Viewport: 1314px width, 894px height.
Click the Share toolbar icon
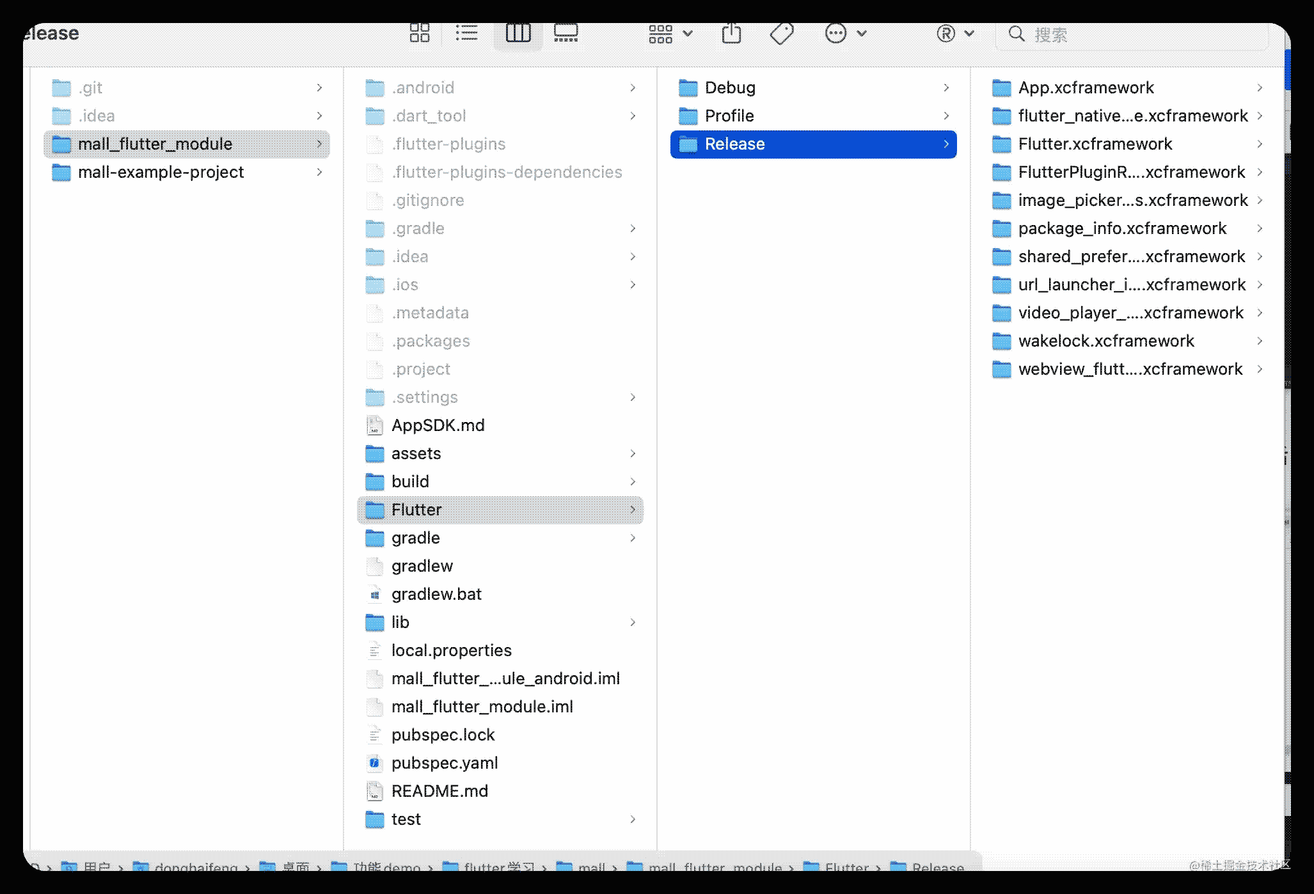click(x=731, y=33)
